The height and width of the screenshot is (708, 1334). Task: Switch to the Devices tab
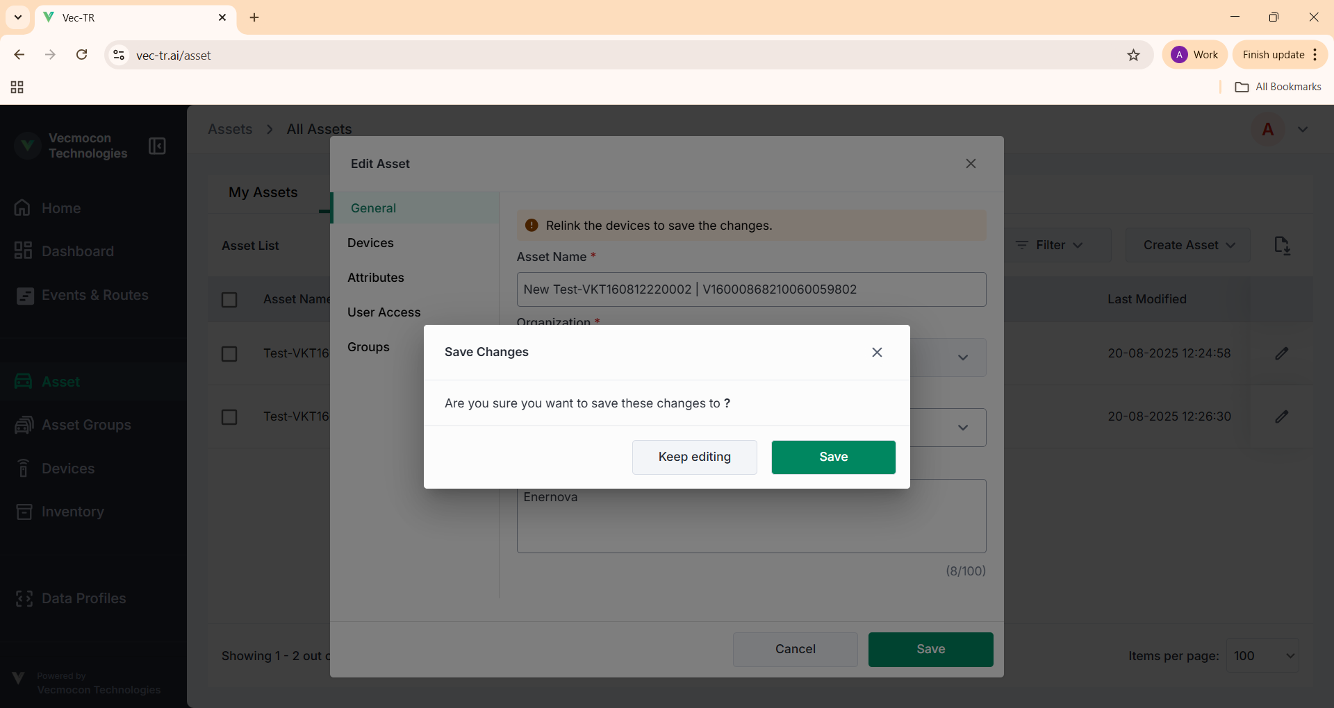371,243
